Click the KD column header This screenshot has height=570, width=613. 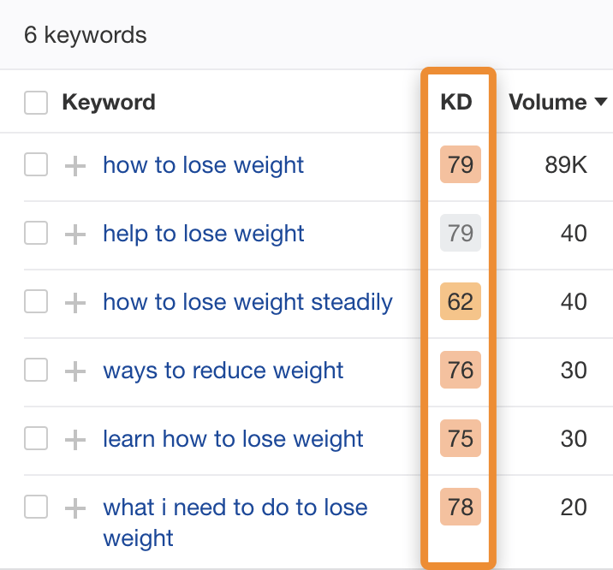tap(456, 103)
